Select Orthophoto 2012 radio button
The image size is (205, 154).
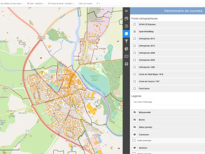click(134, 46)
